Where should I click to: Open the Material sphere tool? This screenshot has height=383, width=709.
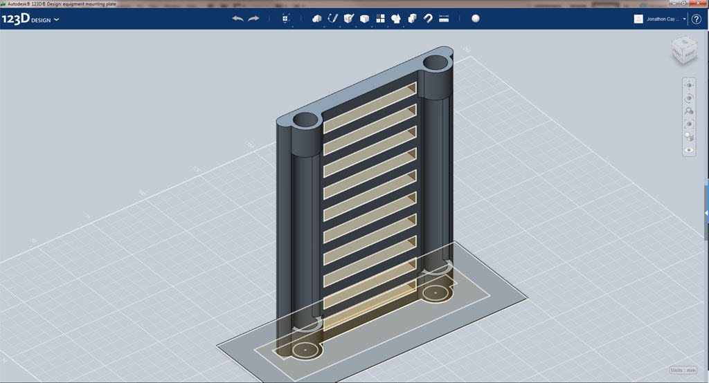[x=475, y=19]
